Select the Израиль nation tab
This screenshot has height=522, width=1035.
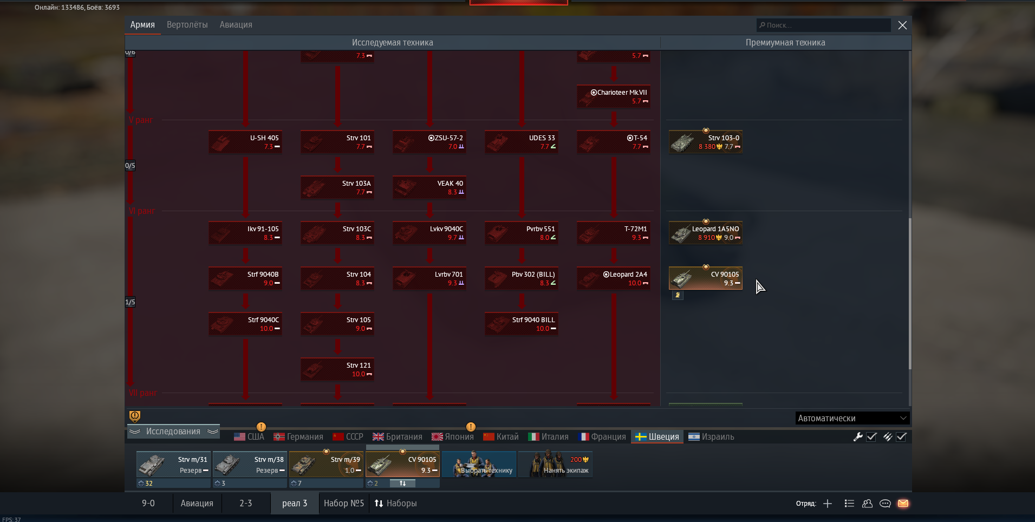711,436
